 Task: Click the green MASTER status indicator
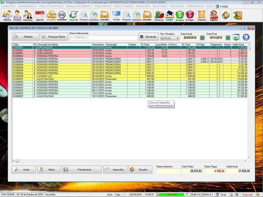click(x=172, y=195)
